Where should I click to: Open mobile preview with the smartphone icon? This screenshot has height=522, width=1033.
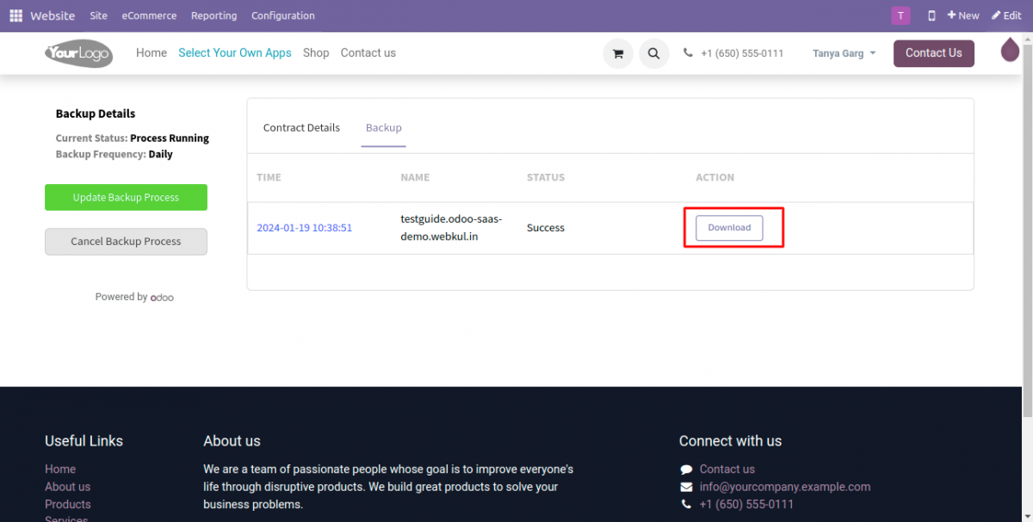point(931,15)
